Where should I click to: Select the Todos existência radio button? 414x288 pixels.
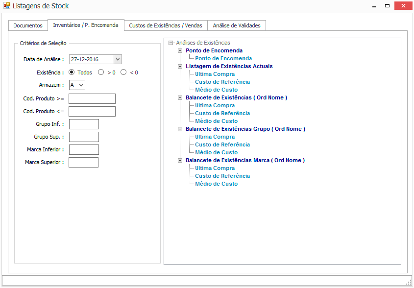pyautogui.click(x=72, y=72)
